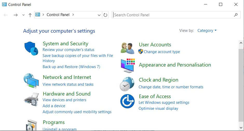Open Hardware and Sound category

67,94
